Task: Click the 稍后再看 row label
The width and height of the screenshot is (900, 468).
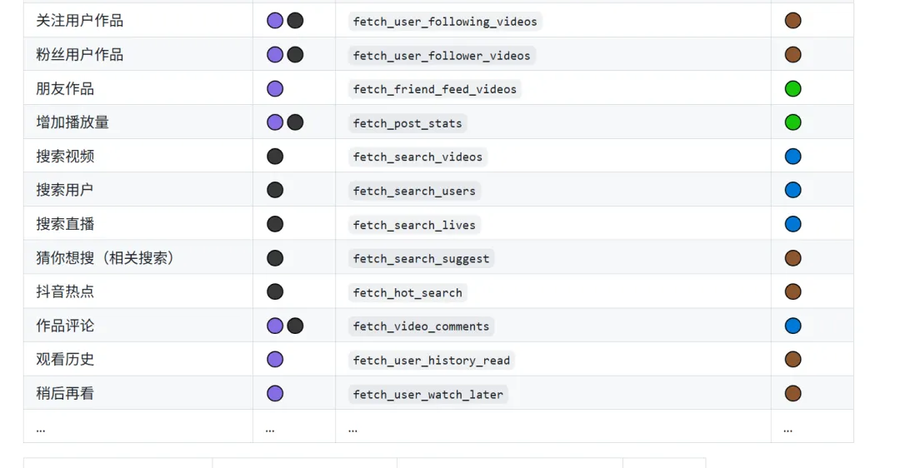Action: point(65,393)
